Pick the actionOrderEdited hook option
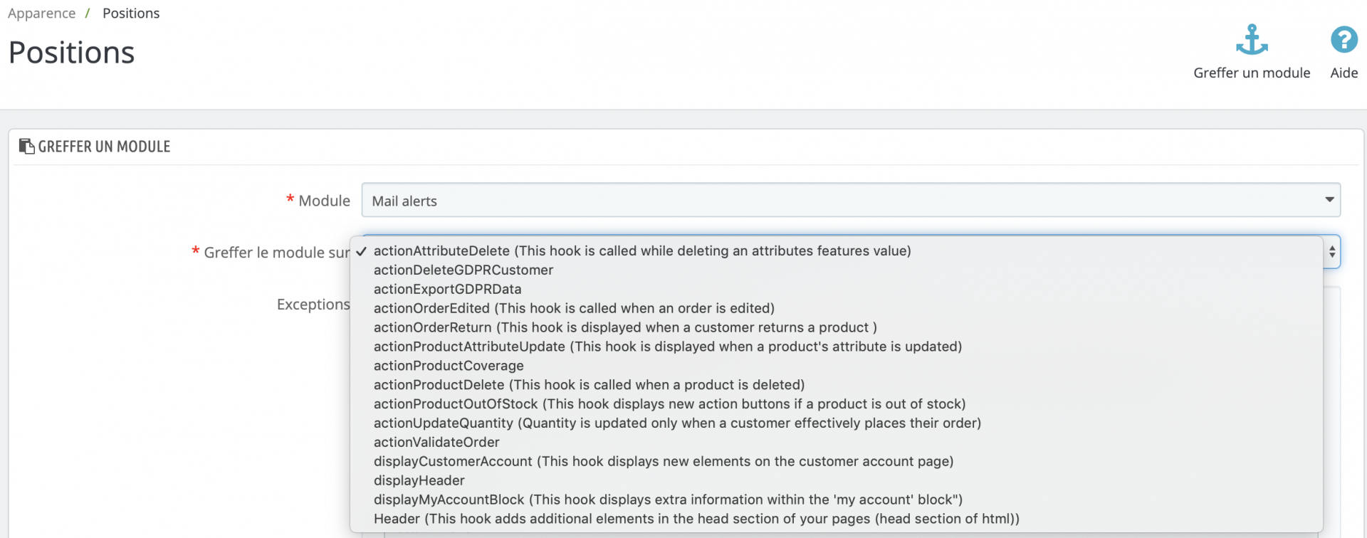Viewport: 1367px width, 538px height. (x=573, y=309)
